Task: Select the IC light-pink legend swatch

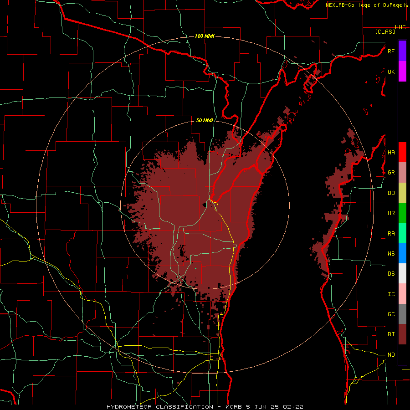Action: point(402,294)
